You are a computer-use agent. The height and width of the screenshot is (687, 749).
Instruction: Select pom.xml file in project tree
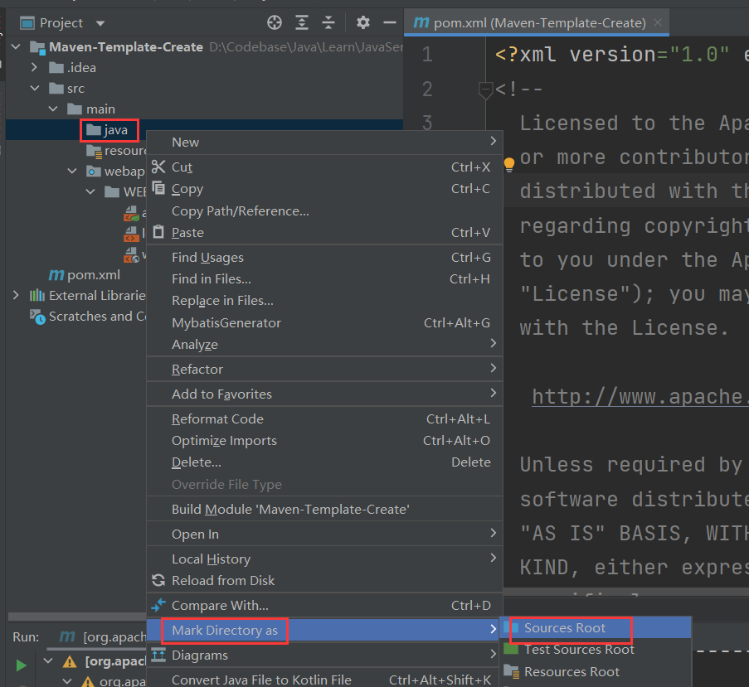93,275
